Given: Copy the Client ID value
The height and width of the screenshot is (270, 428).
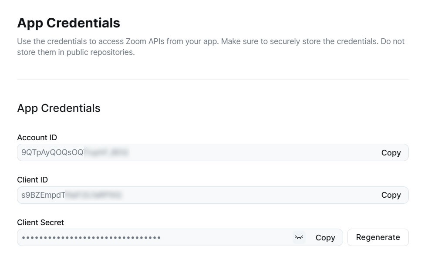Looking at the screenshot, I should pyautogui.click(x=391, y=195).
